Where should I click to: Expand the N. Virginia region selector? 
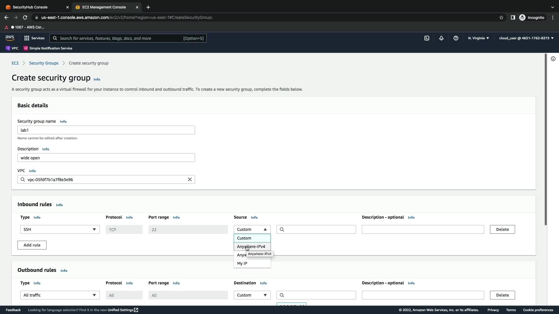tap(478, 38)
